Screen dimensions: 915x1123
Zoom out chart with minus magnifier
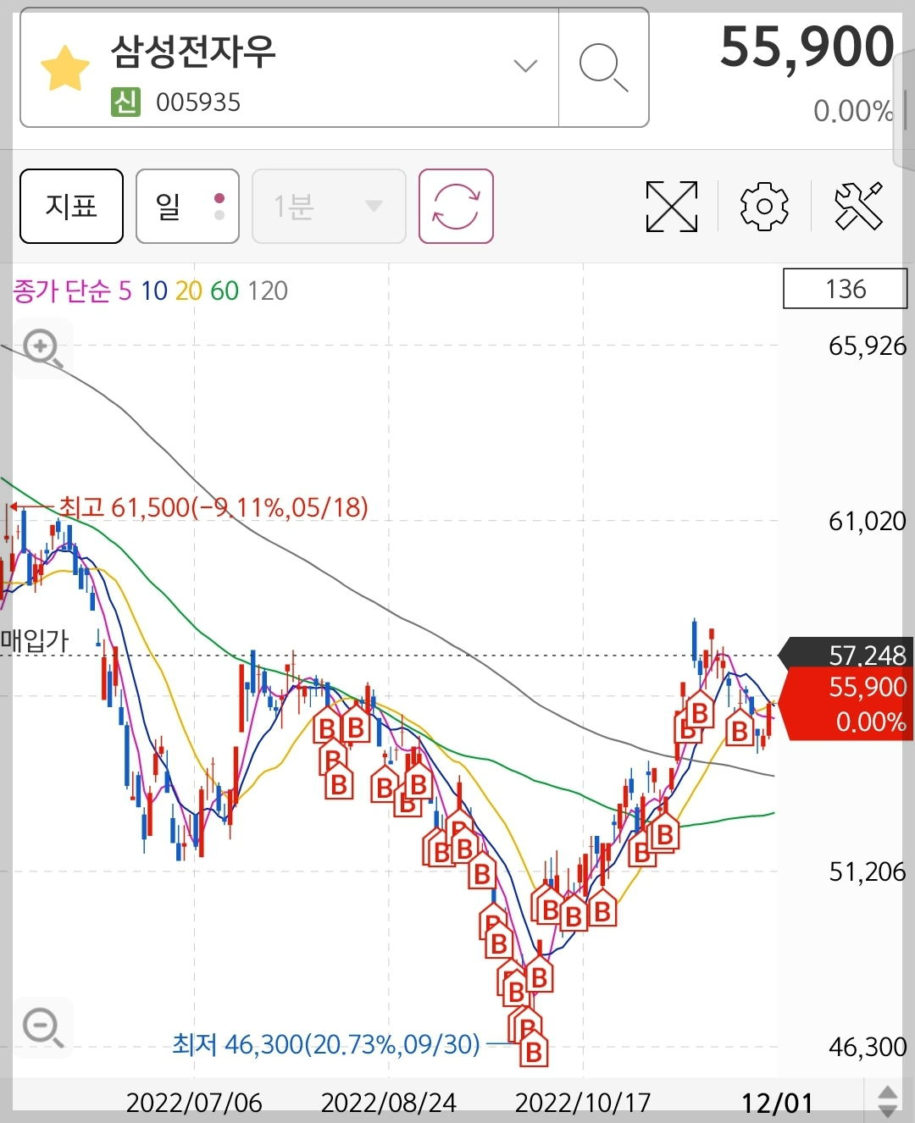[43, 1027]
